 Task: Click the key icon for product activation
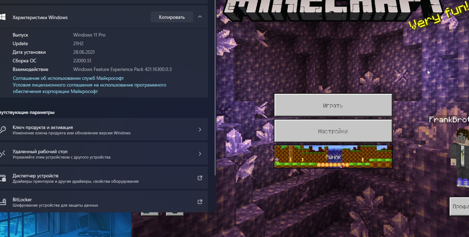click(2, 130)
